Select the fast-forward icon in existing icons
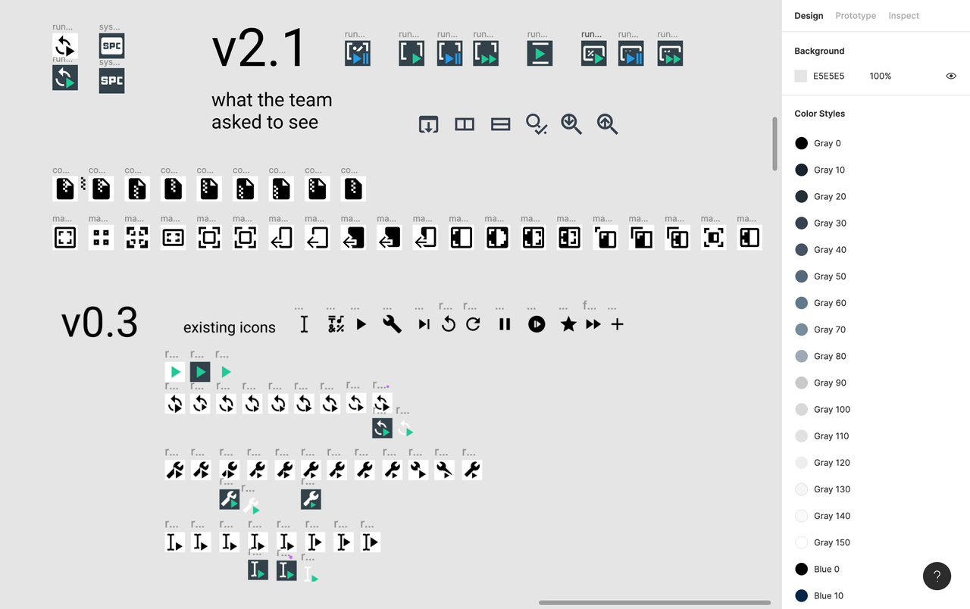 point(593,324)
